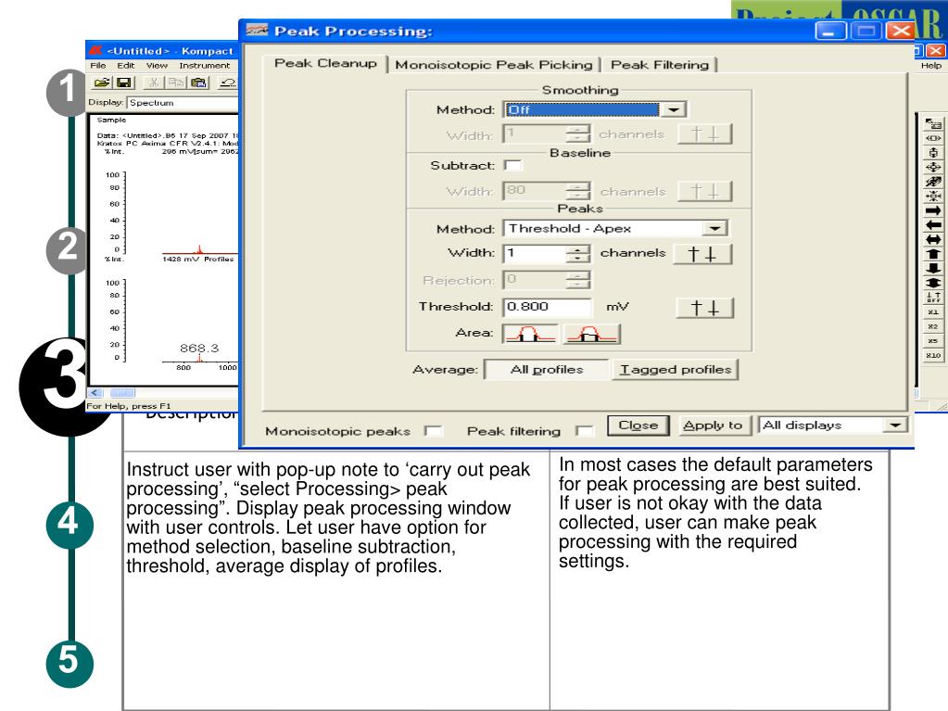Enable Baseline Subtract checkbox
The image size is (948, 711).
pos(512,166)
